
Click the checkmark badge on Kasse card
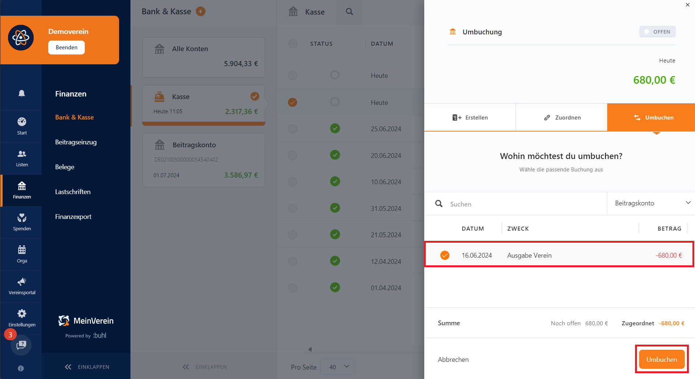(x=255, y=96)
